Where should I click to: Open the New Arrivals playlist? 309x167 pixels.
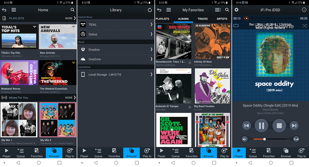coord(58,37)
